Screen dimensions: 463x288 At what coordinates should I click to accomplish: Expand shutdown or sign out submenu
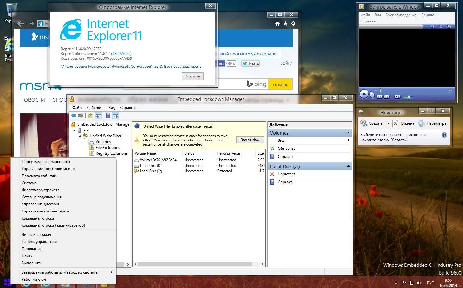pyautogui.click(x=111, y=272)
